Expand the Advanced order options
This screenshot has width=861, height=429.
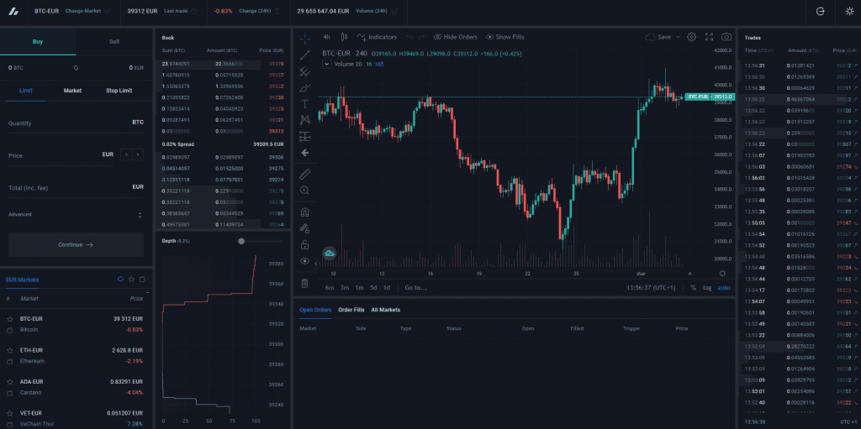pos(76,215)
